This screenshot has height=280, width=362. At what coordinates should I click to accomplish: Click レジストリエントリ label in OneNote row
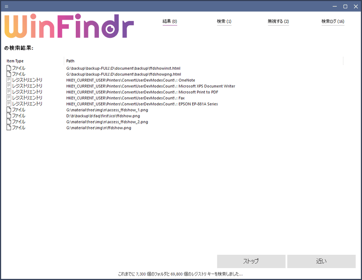[x=27, y=80]
